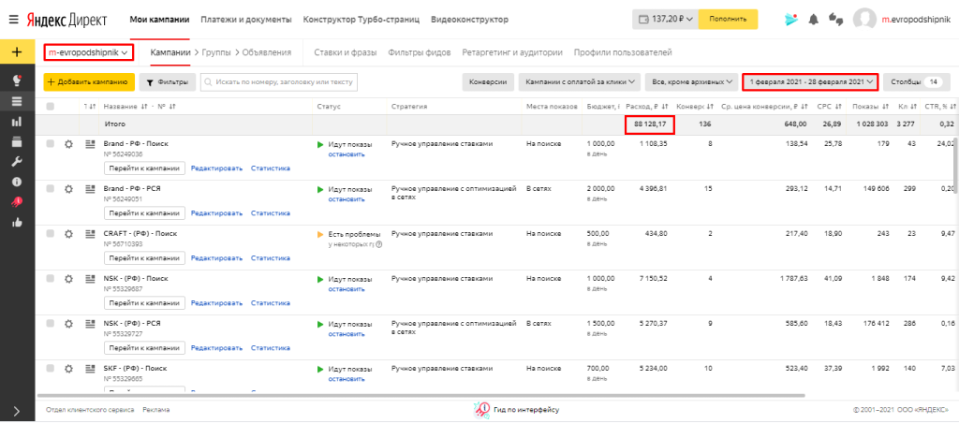Screen dimensions: 959x424
Task: Switch to Фильтры фидов tab
Action: (420, 52)
